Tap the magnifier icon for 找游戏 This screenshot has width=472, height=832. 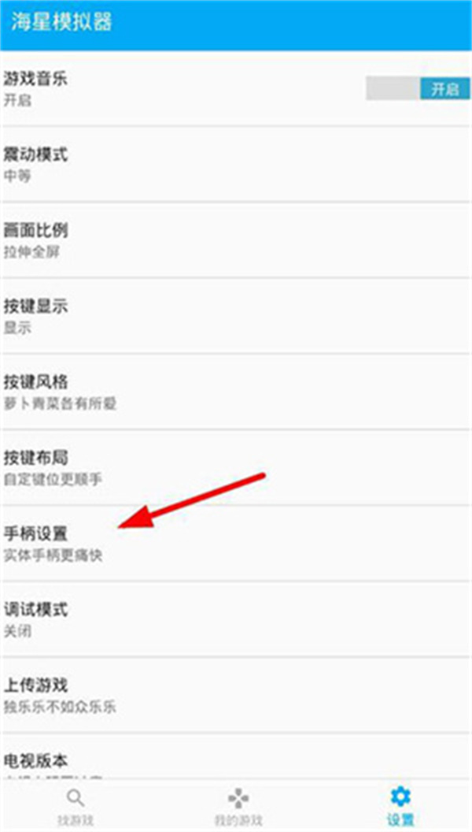[76, 797]
